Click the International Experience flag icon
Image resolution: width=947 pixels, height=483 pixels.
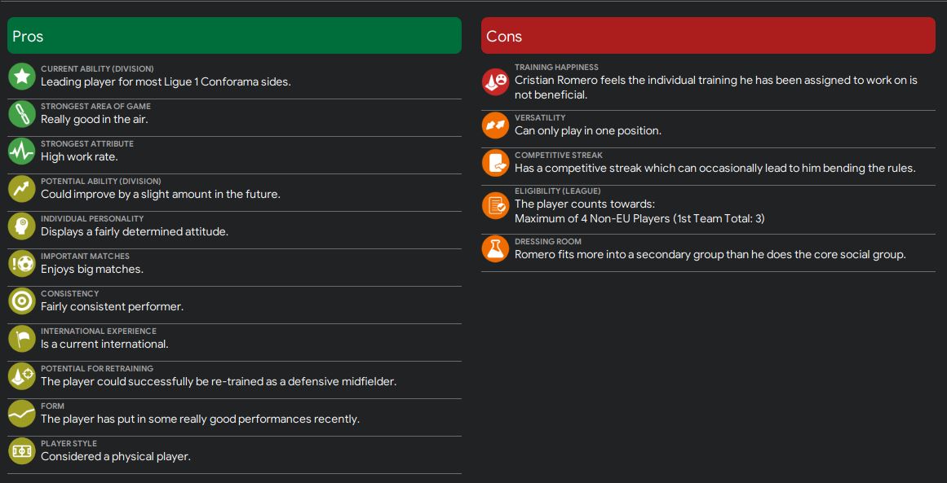(22, 339)
